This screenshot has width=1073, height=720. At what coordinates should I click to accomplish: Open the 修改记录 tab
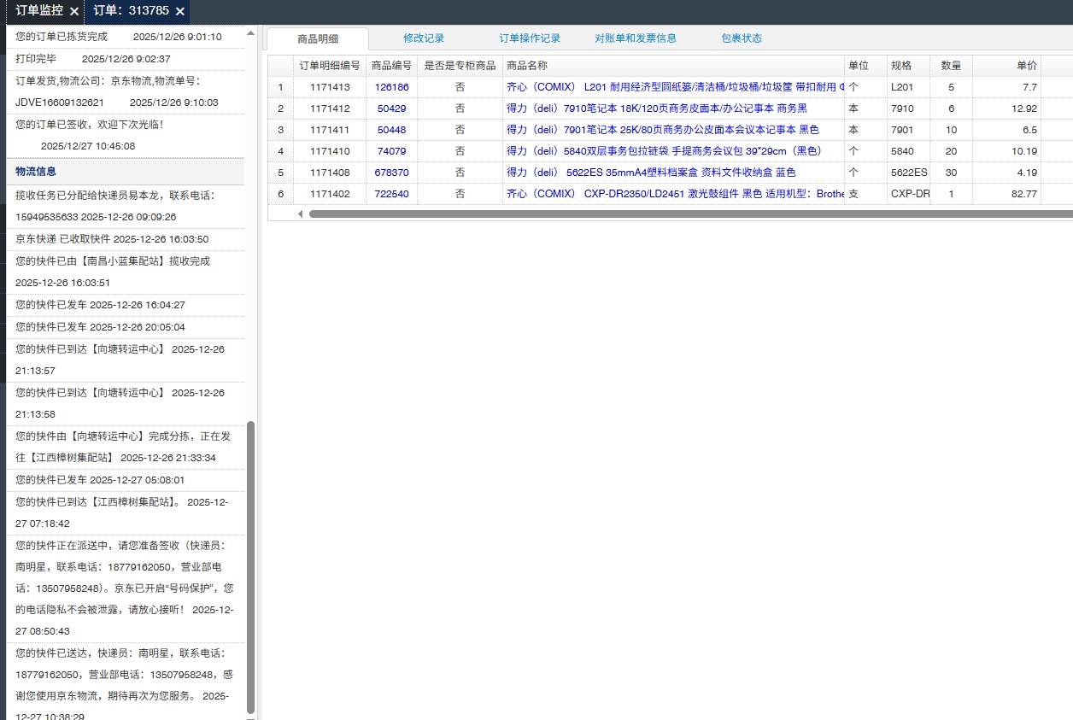point(424,38)
